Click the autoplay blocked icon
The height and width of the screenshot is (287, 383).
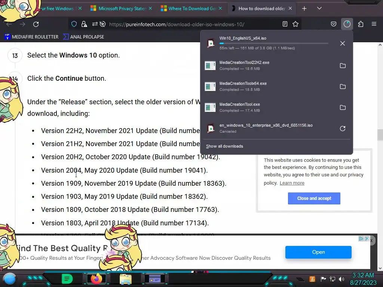[102, 24]
